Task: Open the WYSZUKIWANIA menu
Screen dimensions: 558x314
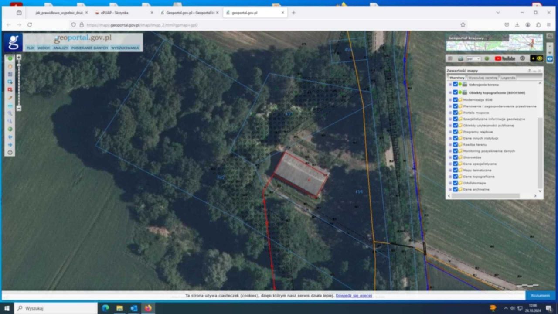Action: (125, 48)
